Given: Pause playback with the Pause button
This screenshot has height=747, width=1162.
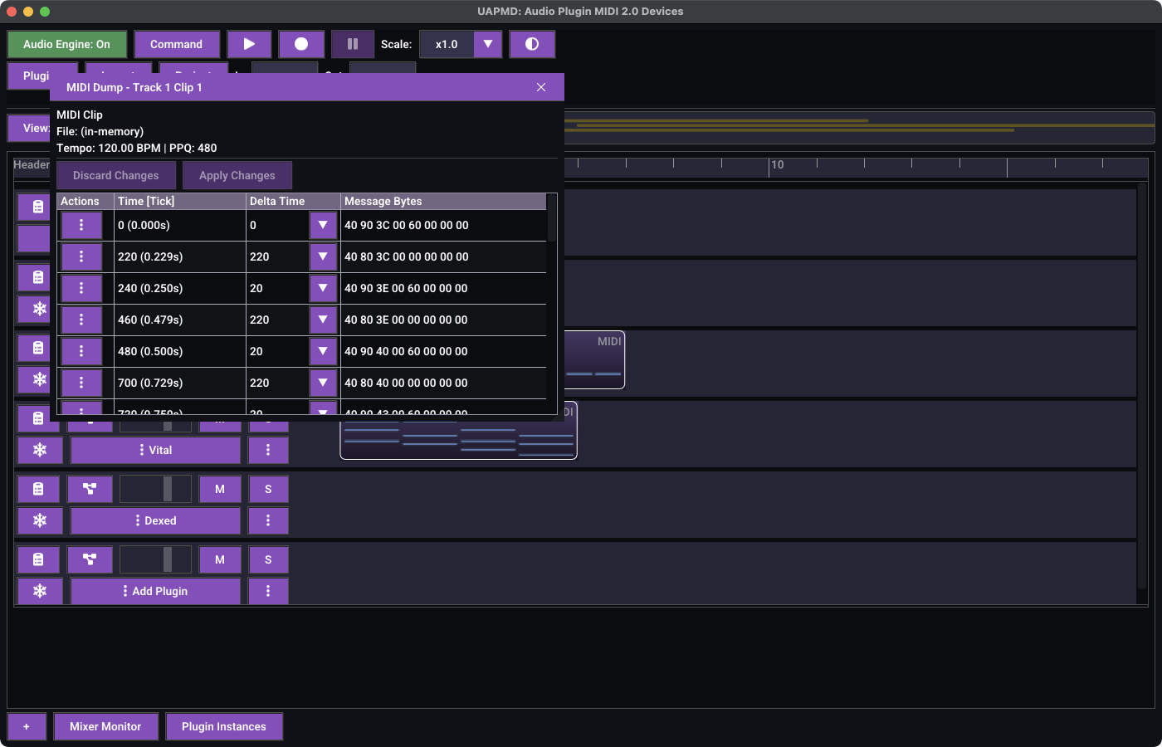Looking at the screenshot, I should [x=353, y=44].
